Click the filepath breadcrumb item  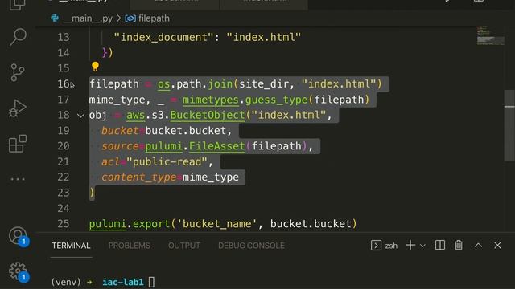click(x=154, y=18)
